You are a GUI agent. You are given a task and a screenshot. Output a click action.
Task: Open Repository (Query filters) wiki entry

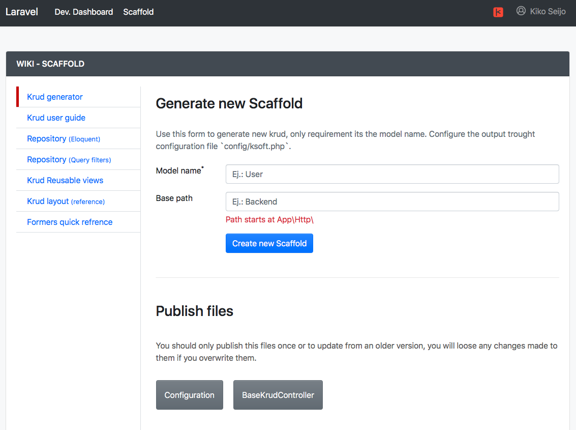(69, 159)
